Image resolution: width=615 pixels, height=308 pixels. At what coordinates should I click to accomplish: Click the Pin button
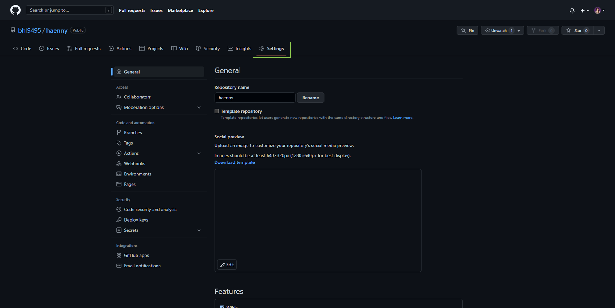click(467, 30)
